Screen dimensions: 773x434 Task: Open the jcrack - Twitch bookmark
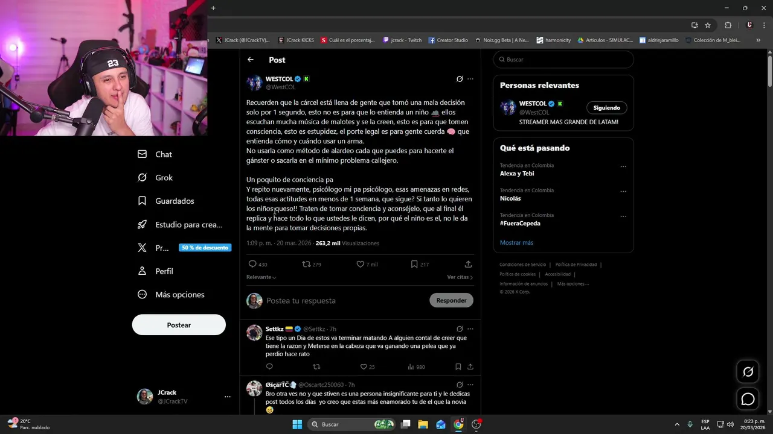tap(402, 40)
